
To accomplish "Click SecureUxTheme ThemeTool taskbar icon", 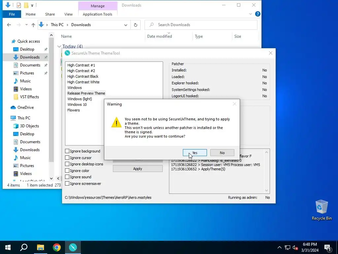I will click(73, 247).
